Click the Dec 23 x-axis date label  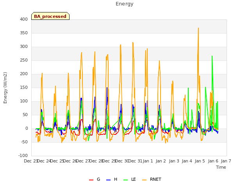click(x=30, y=161)
